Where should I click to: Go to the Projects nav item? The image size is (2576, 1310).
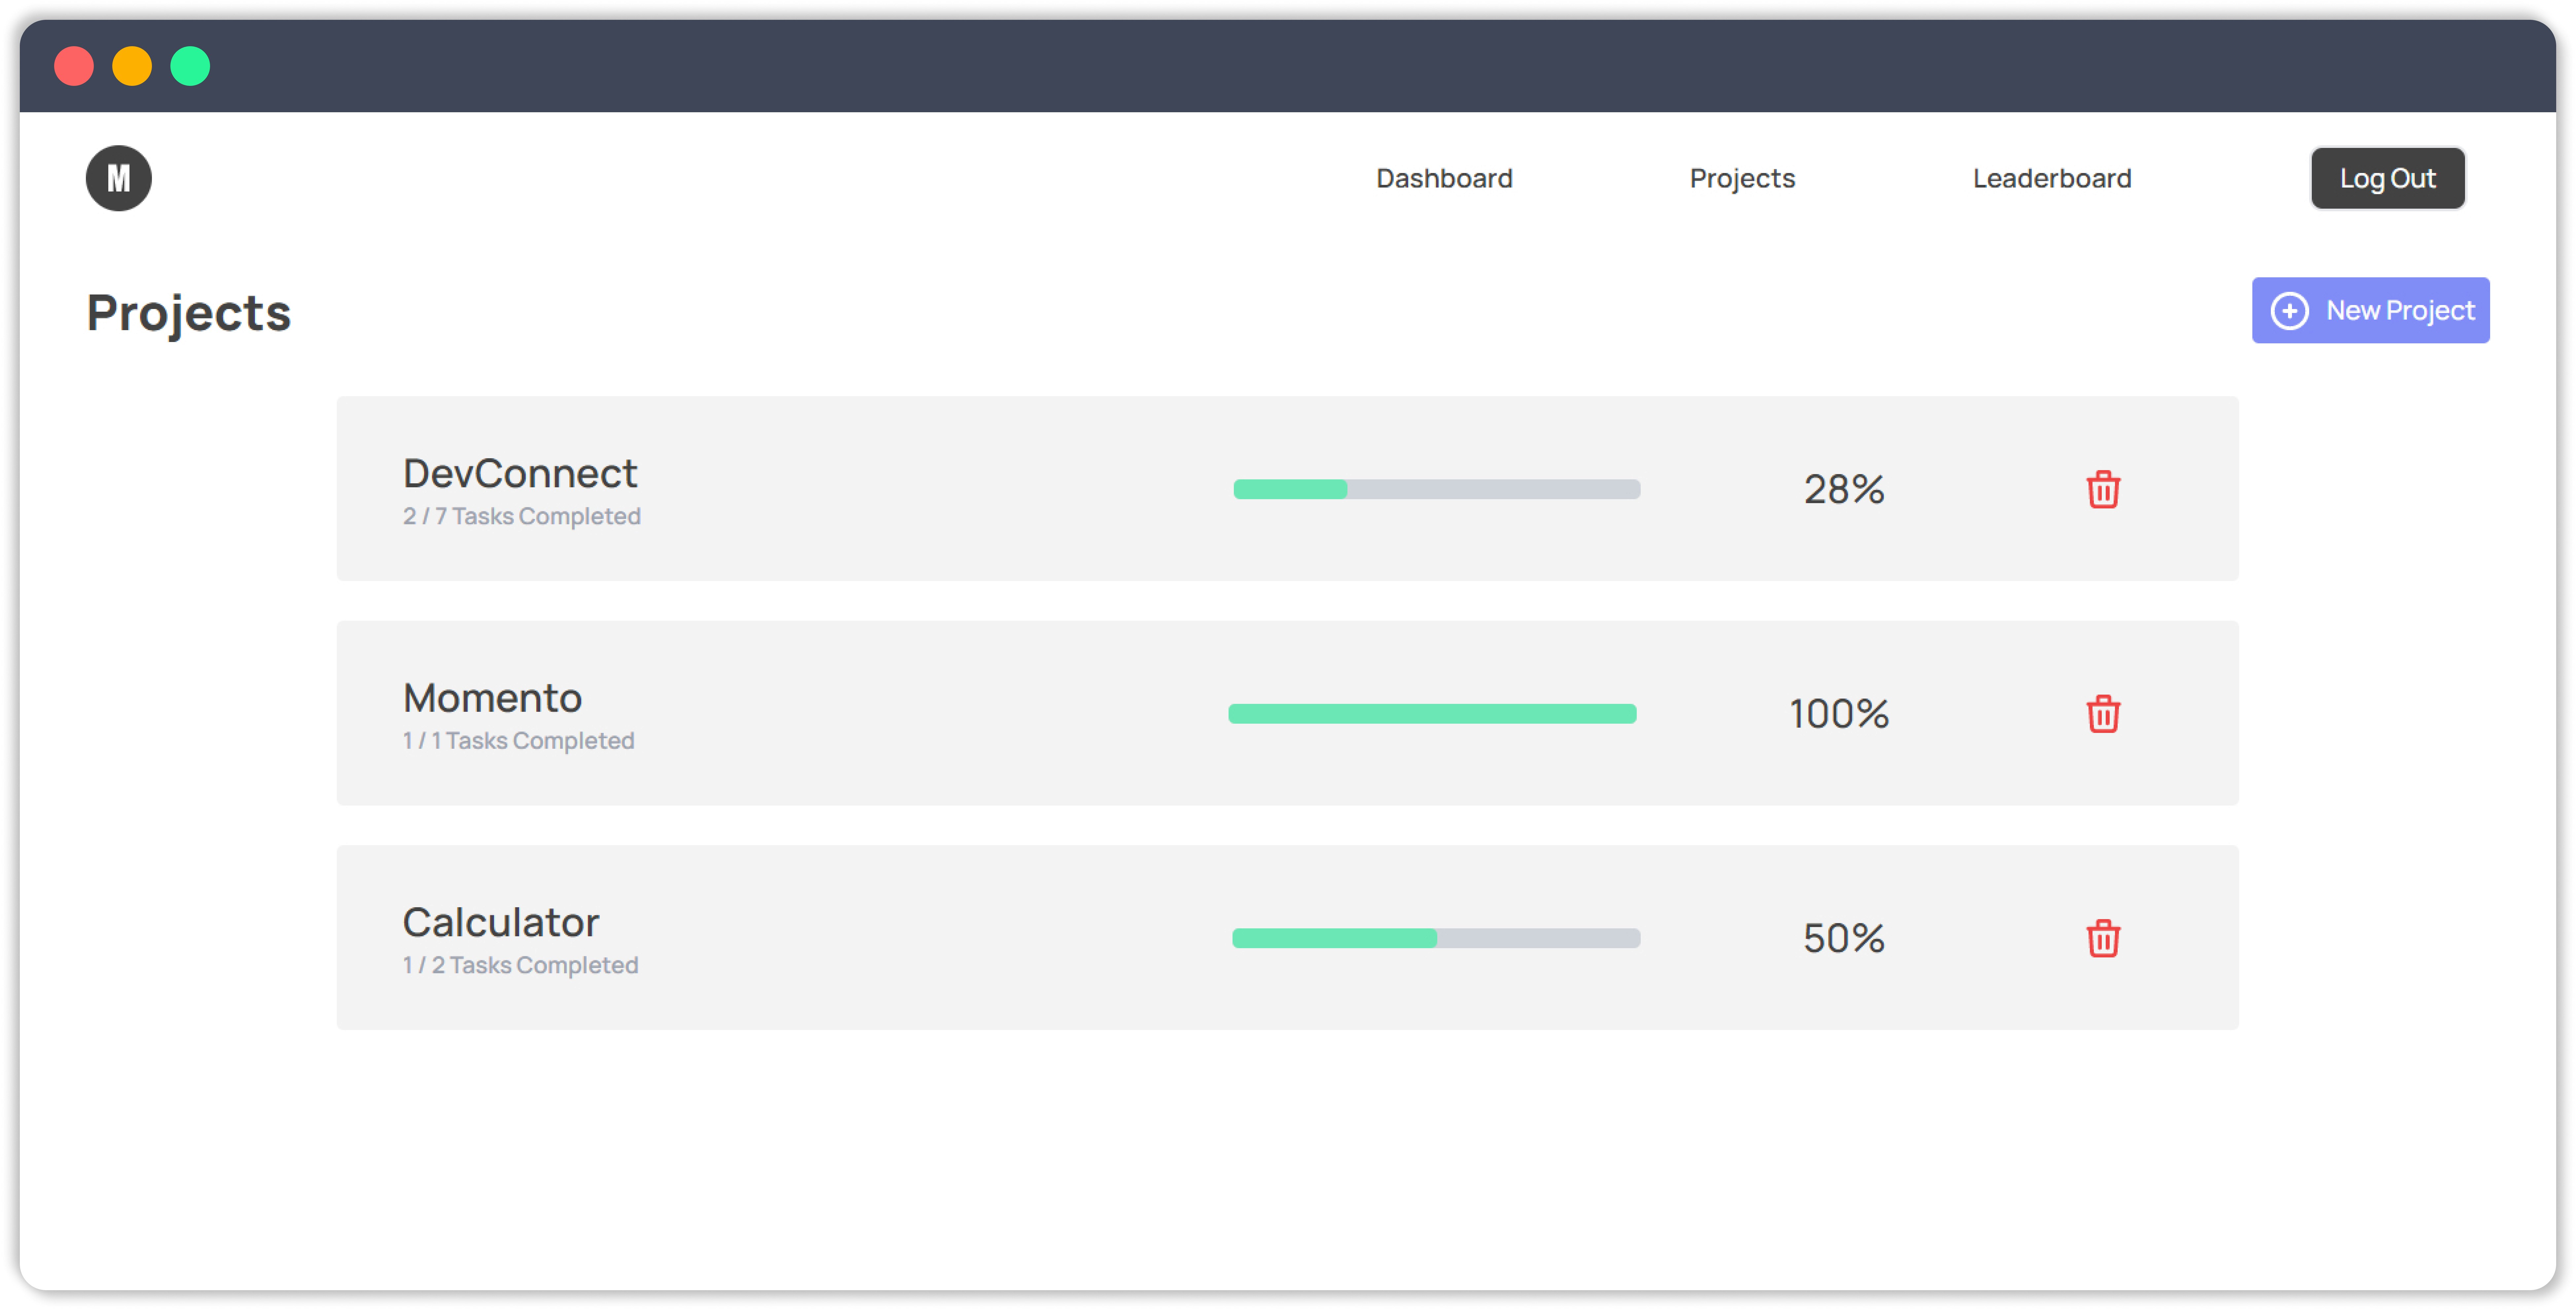1742,178
